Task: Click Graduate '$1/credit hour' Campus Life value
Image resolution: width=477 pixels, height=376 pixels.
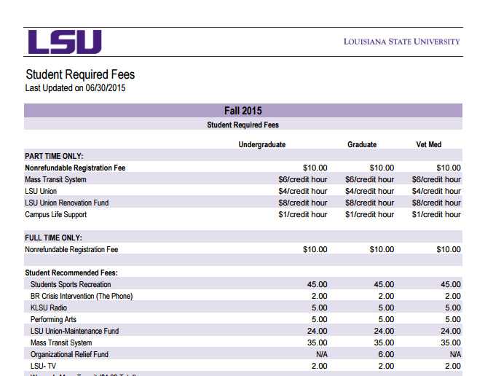Action: point(370,215)
